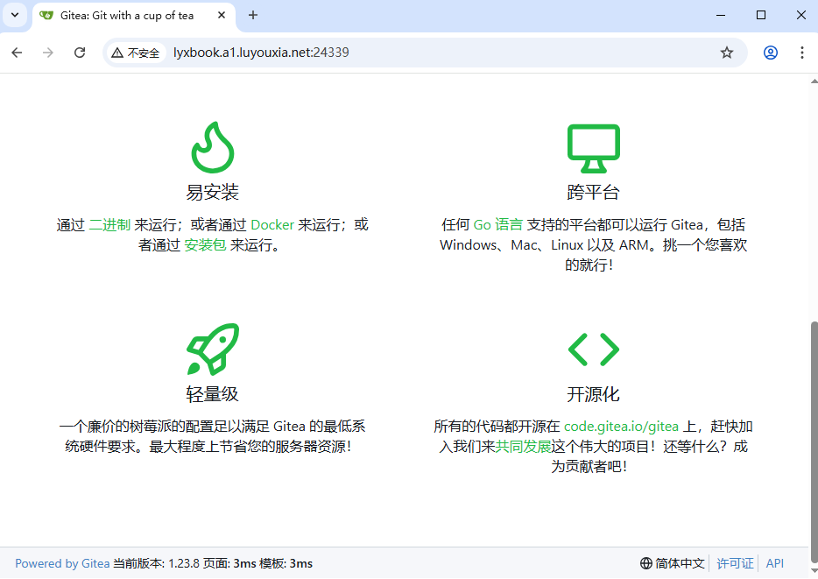Open the 简体中文 language selector

tap(672, 563)
